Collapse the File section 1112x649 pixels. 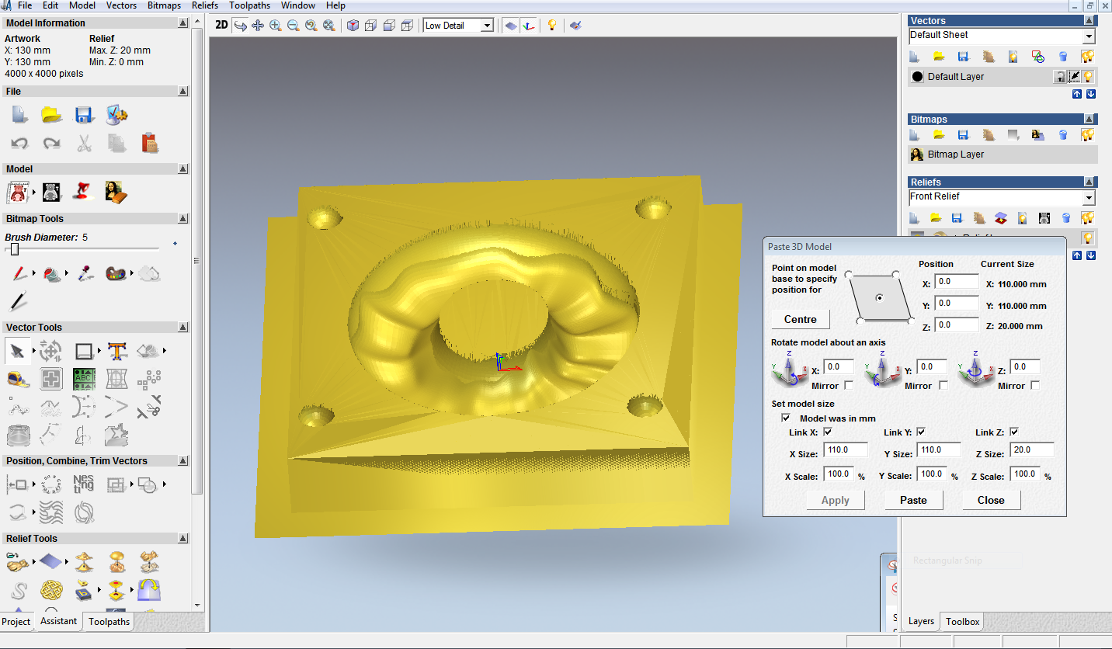coord(183,92)
